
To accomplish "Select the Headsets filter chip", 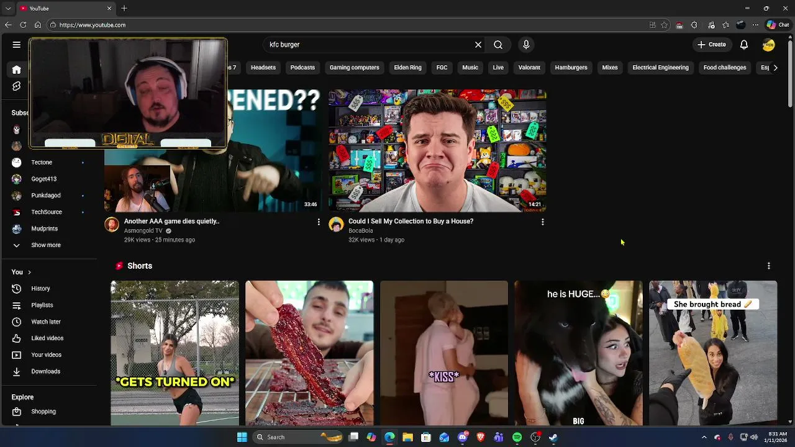I will (x=263, y=68).
